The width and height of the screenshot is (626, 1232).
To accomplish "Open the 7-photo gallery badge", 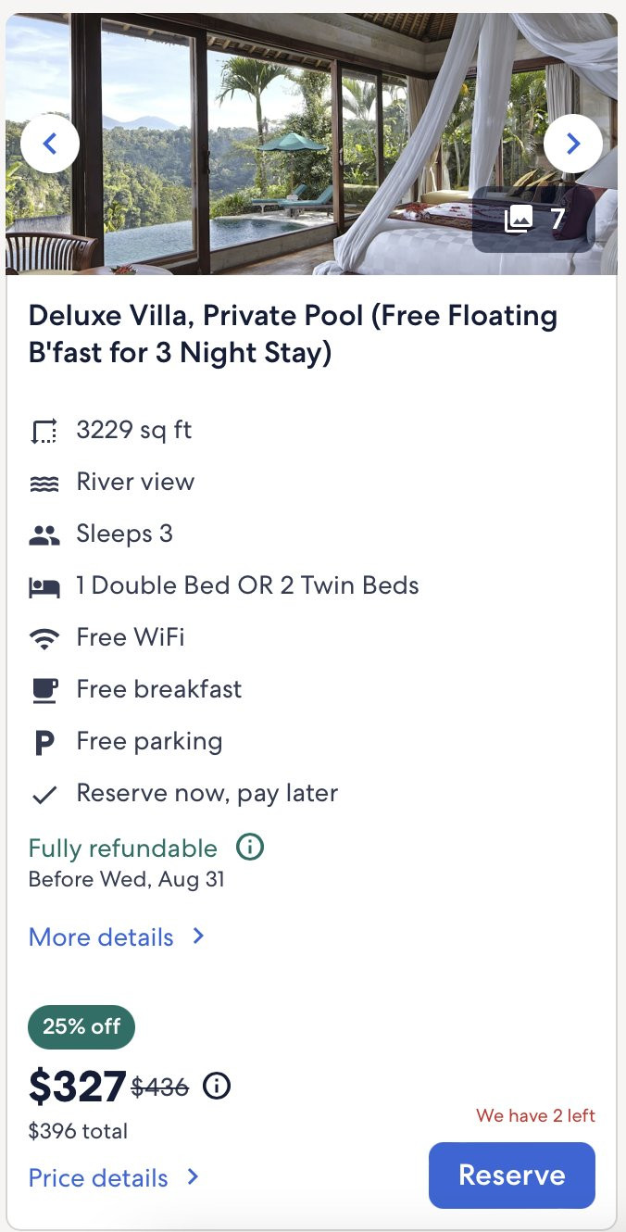I will [533, 220].
